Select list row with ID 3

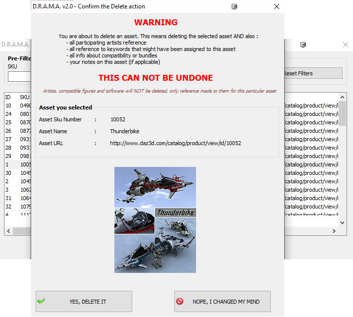[18, 190]
